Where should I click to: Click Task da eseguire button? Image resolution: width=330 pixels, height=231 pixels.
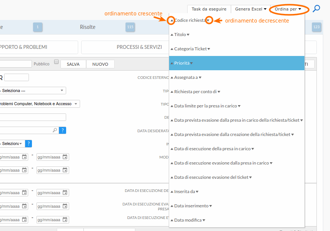[209, 9]
